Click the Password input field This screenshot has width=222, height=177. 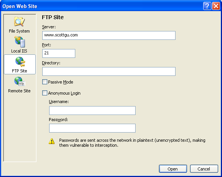(92, 128)
